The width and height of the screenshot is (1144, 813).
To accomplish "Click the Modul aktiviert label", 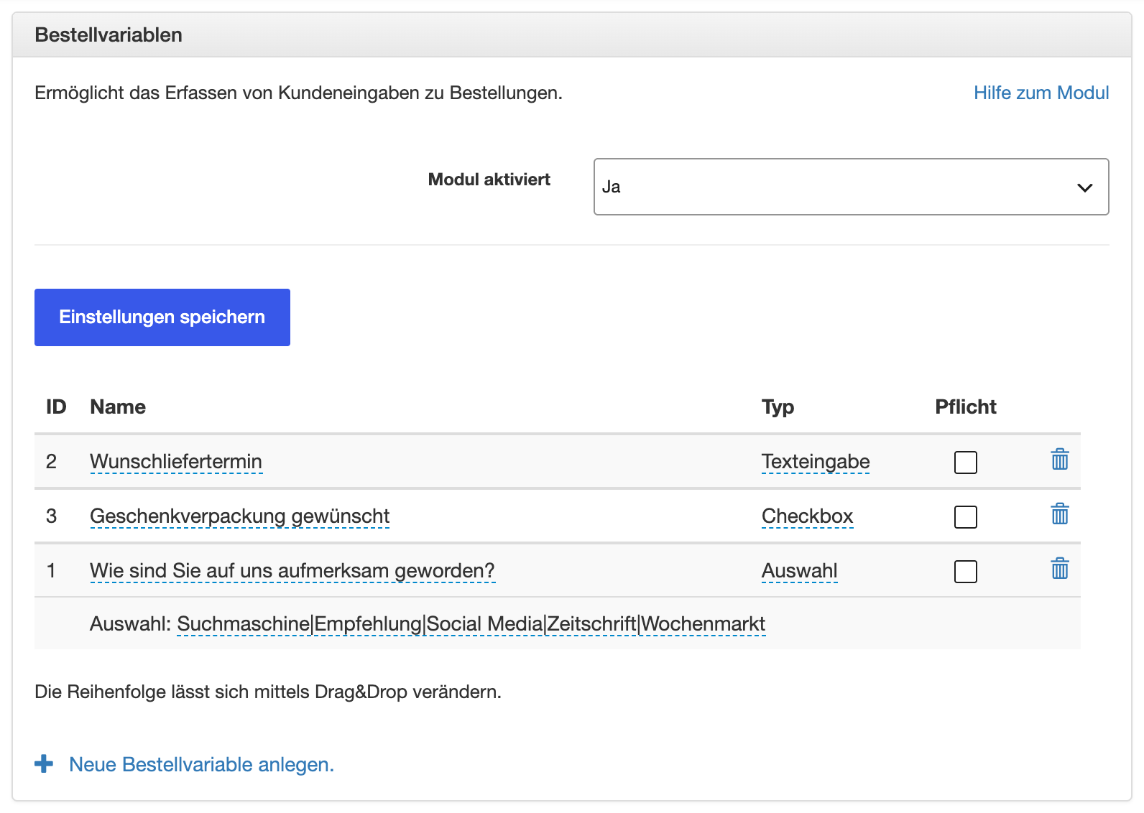I will pyautogui.click(x=489, y=180).
